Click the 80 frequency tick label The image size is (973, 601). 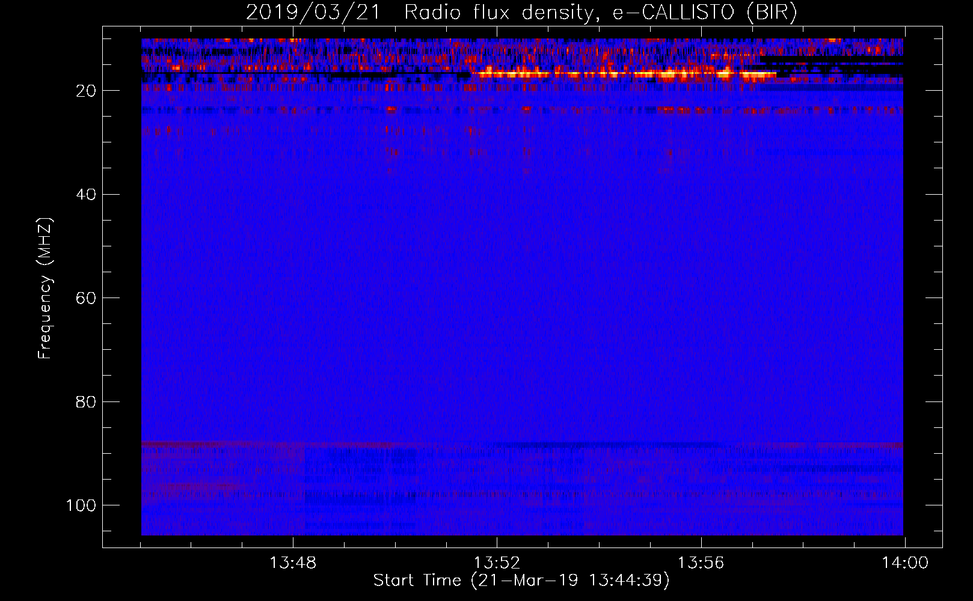click(86, 401)
